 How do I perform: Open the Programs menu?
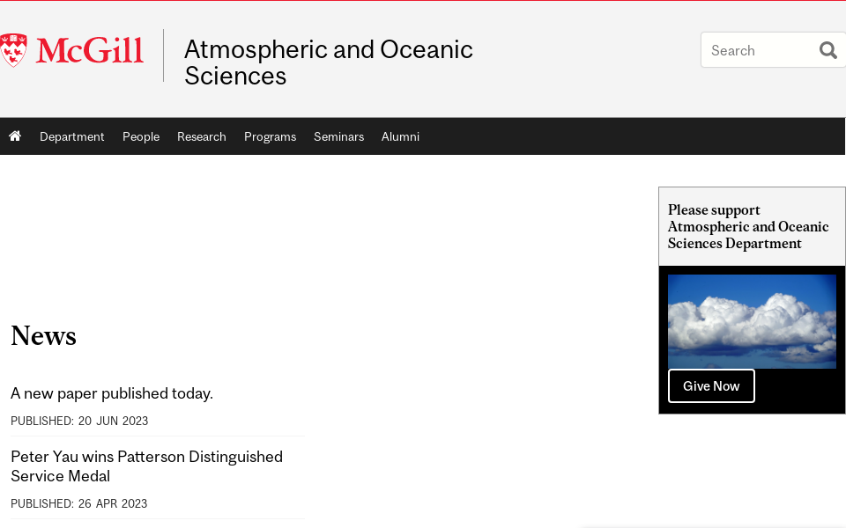click(x=270, y=136)
